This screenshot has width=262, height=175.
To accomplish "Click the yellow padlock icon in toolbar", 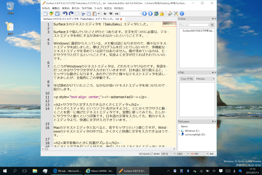I will (x=162, y=14).
